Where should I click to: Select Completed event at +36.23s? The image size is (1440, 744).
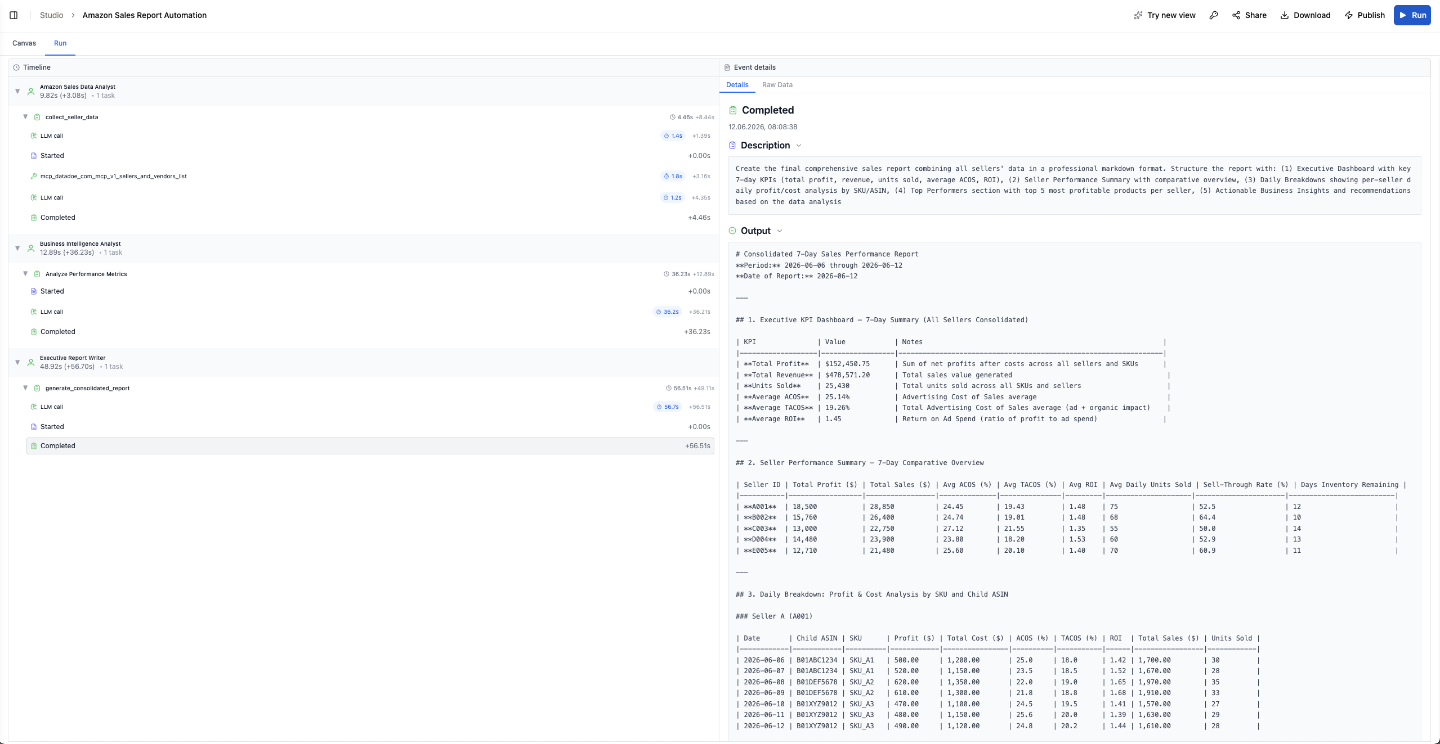click(x=370, y=332)
